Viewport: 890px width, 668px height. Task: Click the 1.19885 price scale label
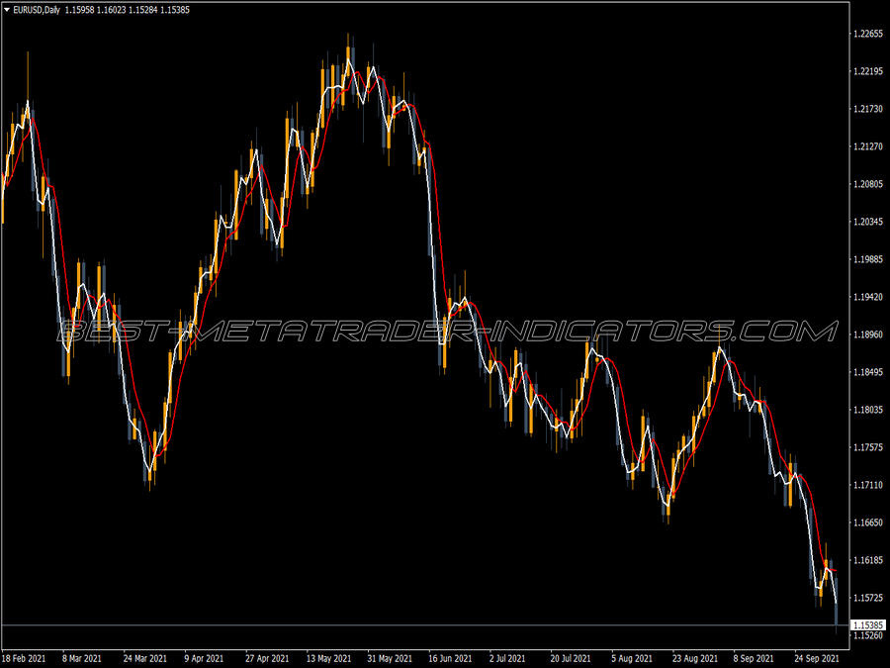coord(868,259)
